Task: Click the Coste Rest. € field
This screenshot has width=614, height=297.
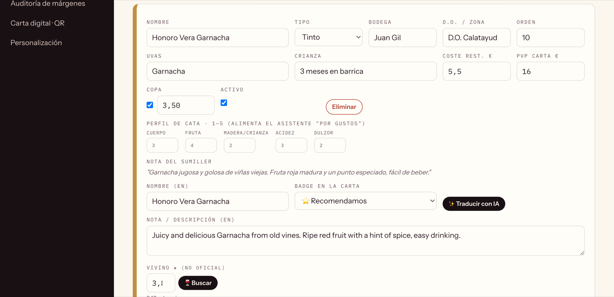Action: coord(476,71)
